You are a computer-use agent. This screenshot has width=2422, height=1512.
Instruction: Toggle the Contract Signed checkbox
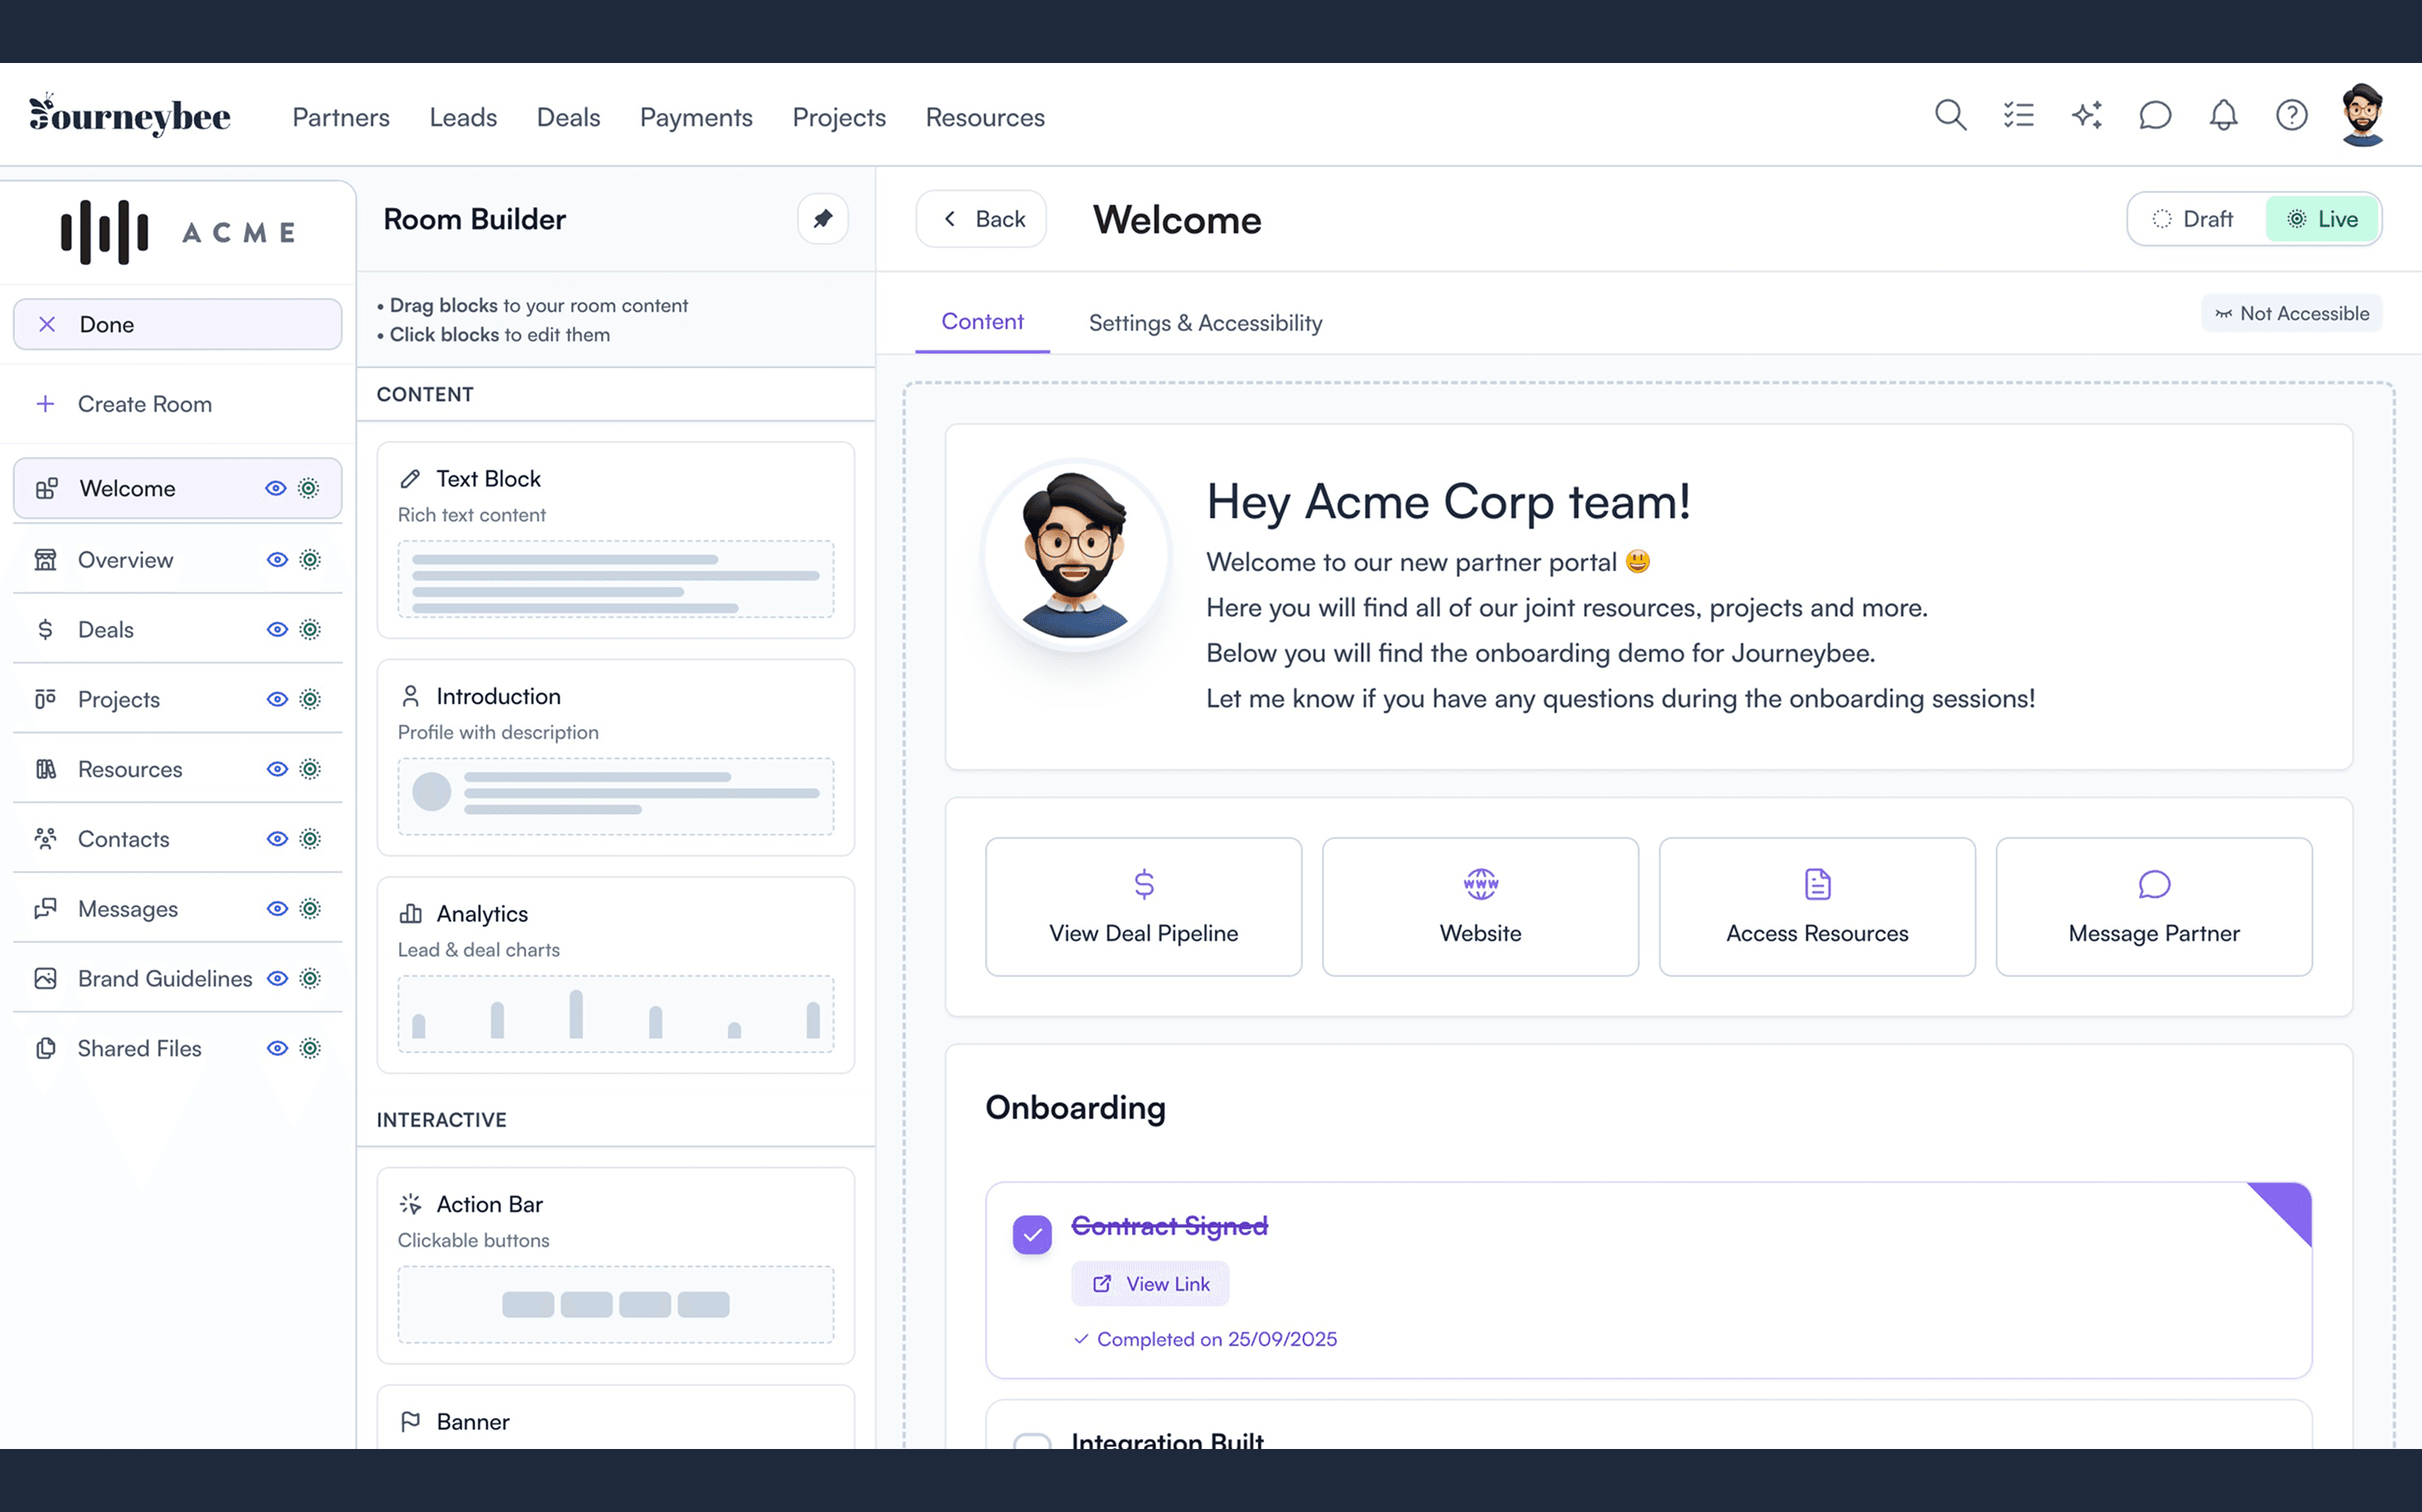click(x=1031, y=1234)
